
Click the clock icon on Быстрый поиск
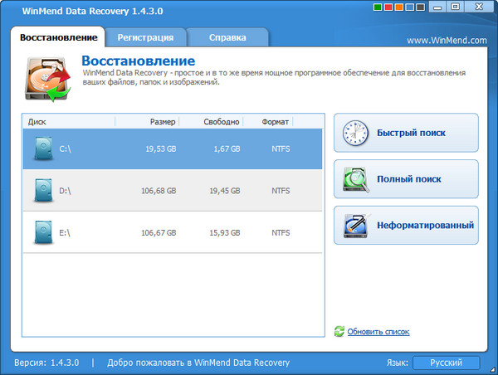click(355, 133)
